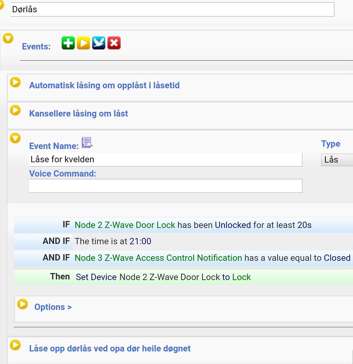Viewport: 353px width, 364px height.
Task: Expand "Kansellere låsing om låst" event
Action: pyautogui.click(x=15, y=110)
